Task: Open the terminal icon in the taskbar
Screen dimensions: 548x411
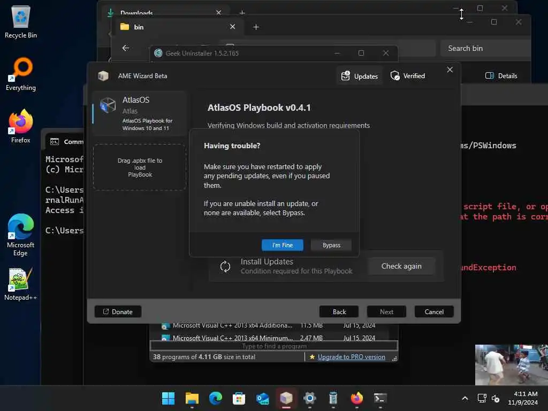Action: (380, 398)
